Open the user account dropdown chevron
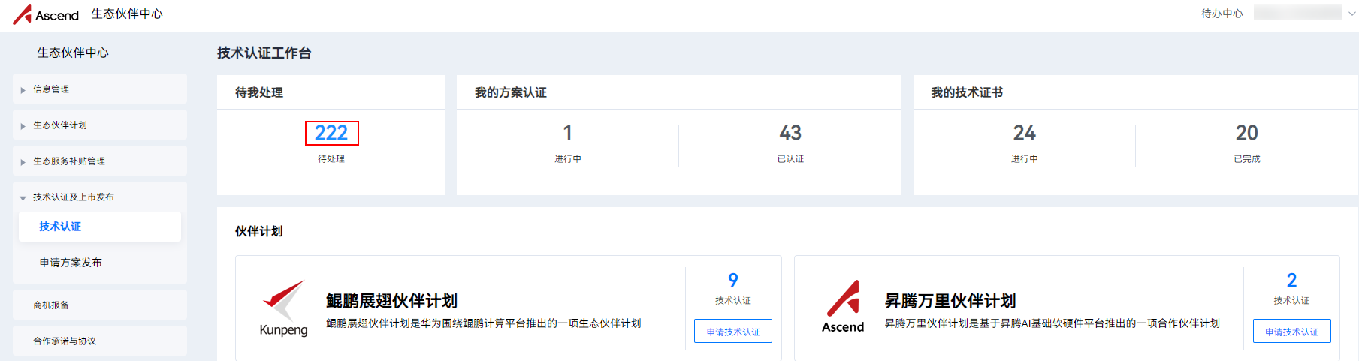Viewport: 1359px width, 361px height. [x=1352, y=14]
